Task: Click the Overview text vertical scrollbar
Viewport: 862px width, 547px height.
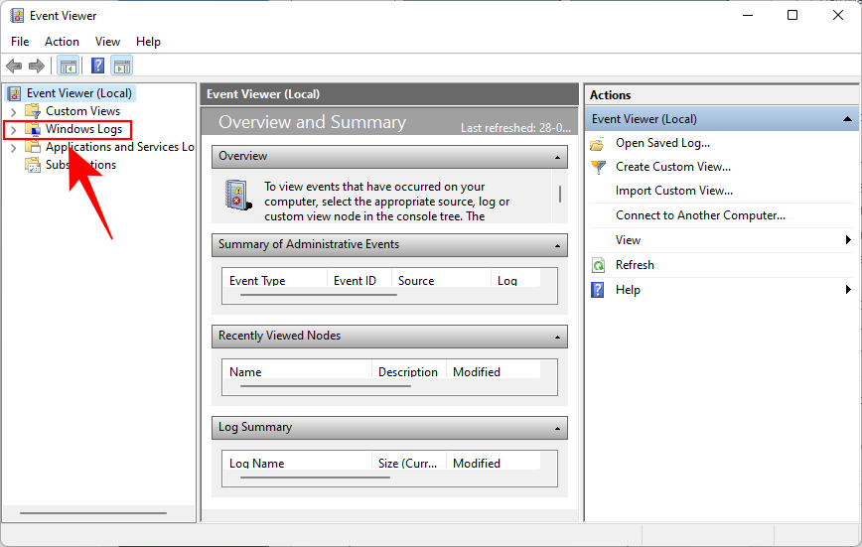Action: [x=560, y=194]
